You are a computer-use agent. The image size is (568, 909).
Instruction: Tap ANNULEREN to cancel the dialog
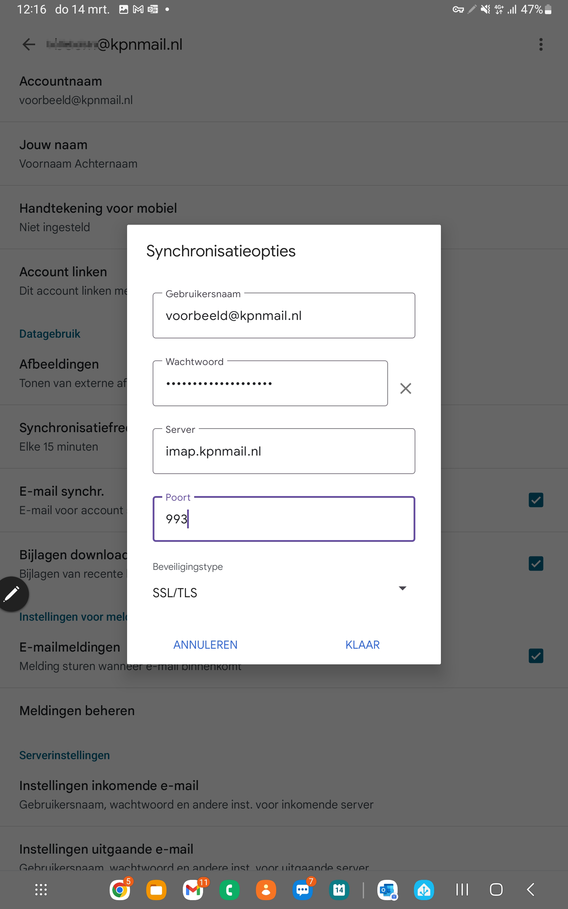205,644
